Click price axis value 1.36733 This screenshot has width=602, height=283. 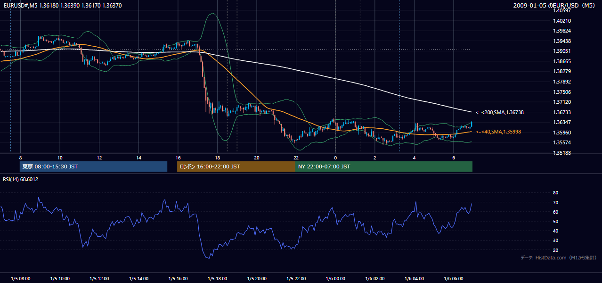click(562, 112)
